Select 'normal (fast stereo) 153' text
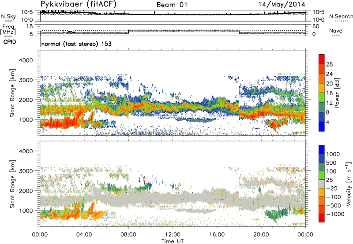The image size is (353, 244). pos(76,44)
